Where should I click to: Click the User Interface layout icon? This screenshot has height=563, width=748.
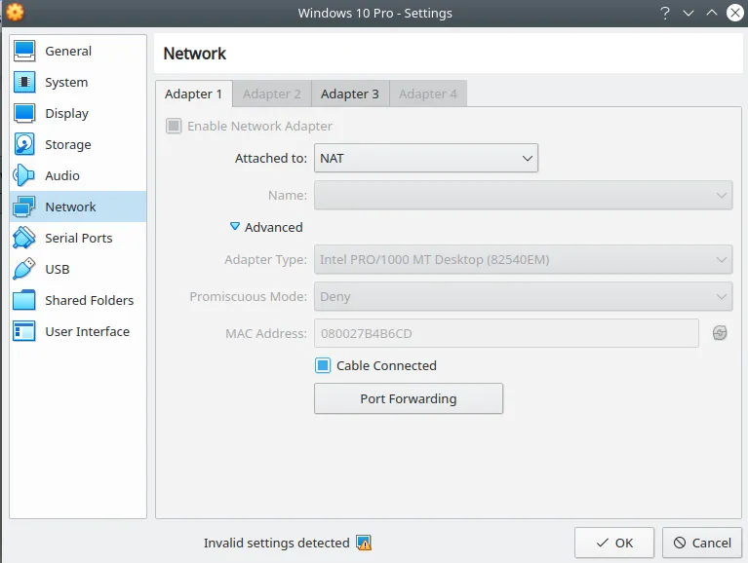coord(24,331)
